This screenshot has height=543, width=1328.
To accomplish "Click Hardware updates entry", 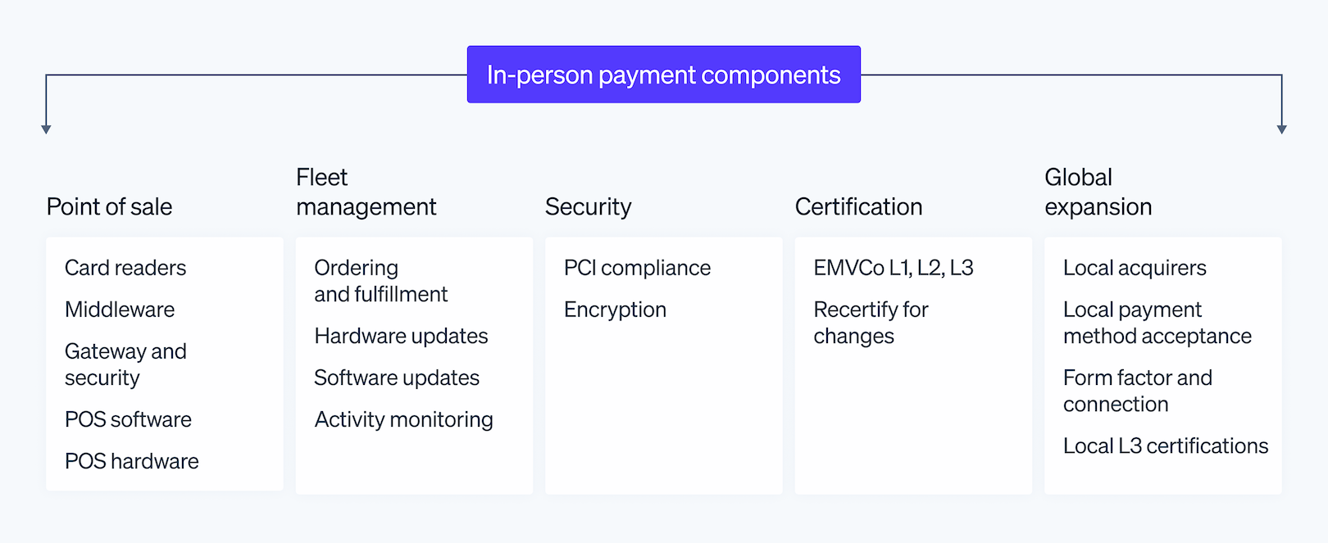I will (x=401, y=336).
